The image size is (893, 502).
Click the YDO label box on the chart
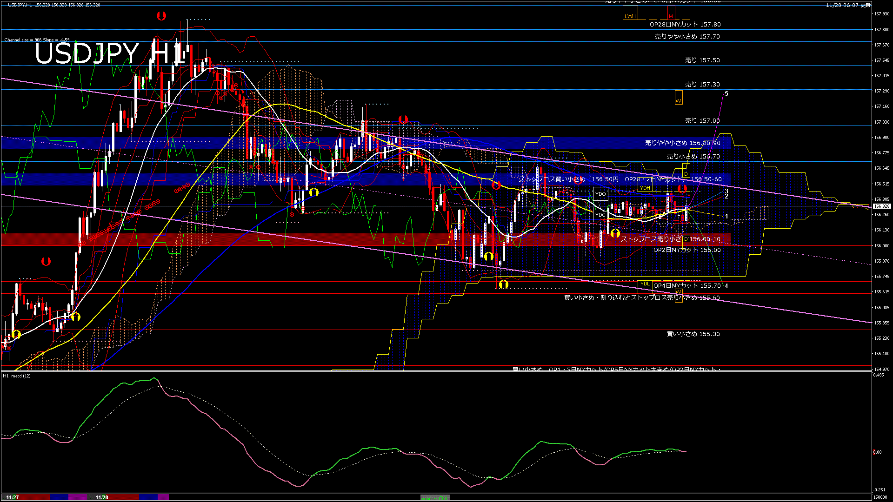point(600,194)
